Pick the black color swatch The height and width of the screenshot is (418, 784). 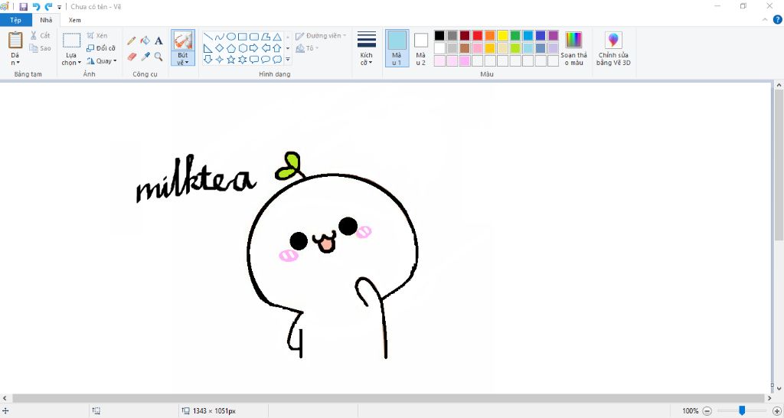click(439, 35)
